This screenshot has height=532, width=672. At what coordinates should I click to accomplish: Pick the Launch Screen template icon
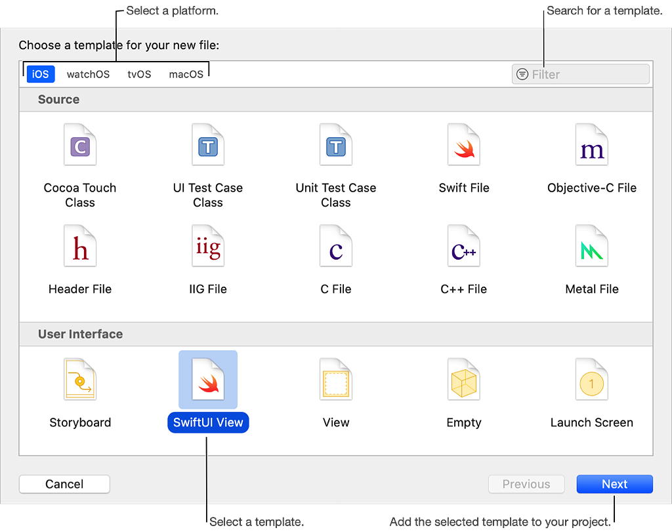(592, 379)
